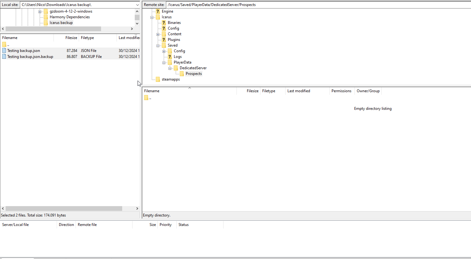471x259 pixels.
Task: Click the BACKUP File filetype cell
Action: point(91,57)
